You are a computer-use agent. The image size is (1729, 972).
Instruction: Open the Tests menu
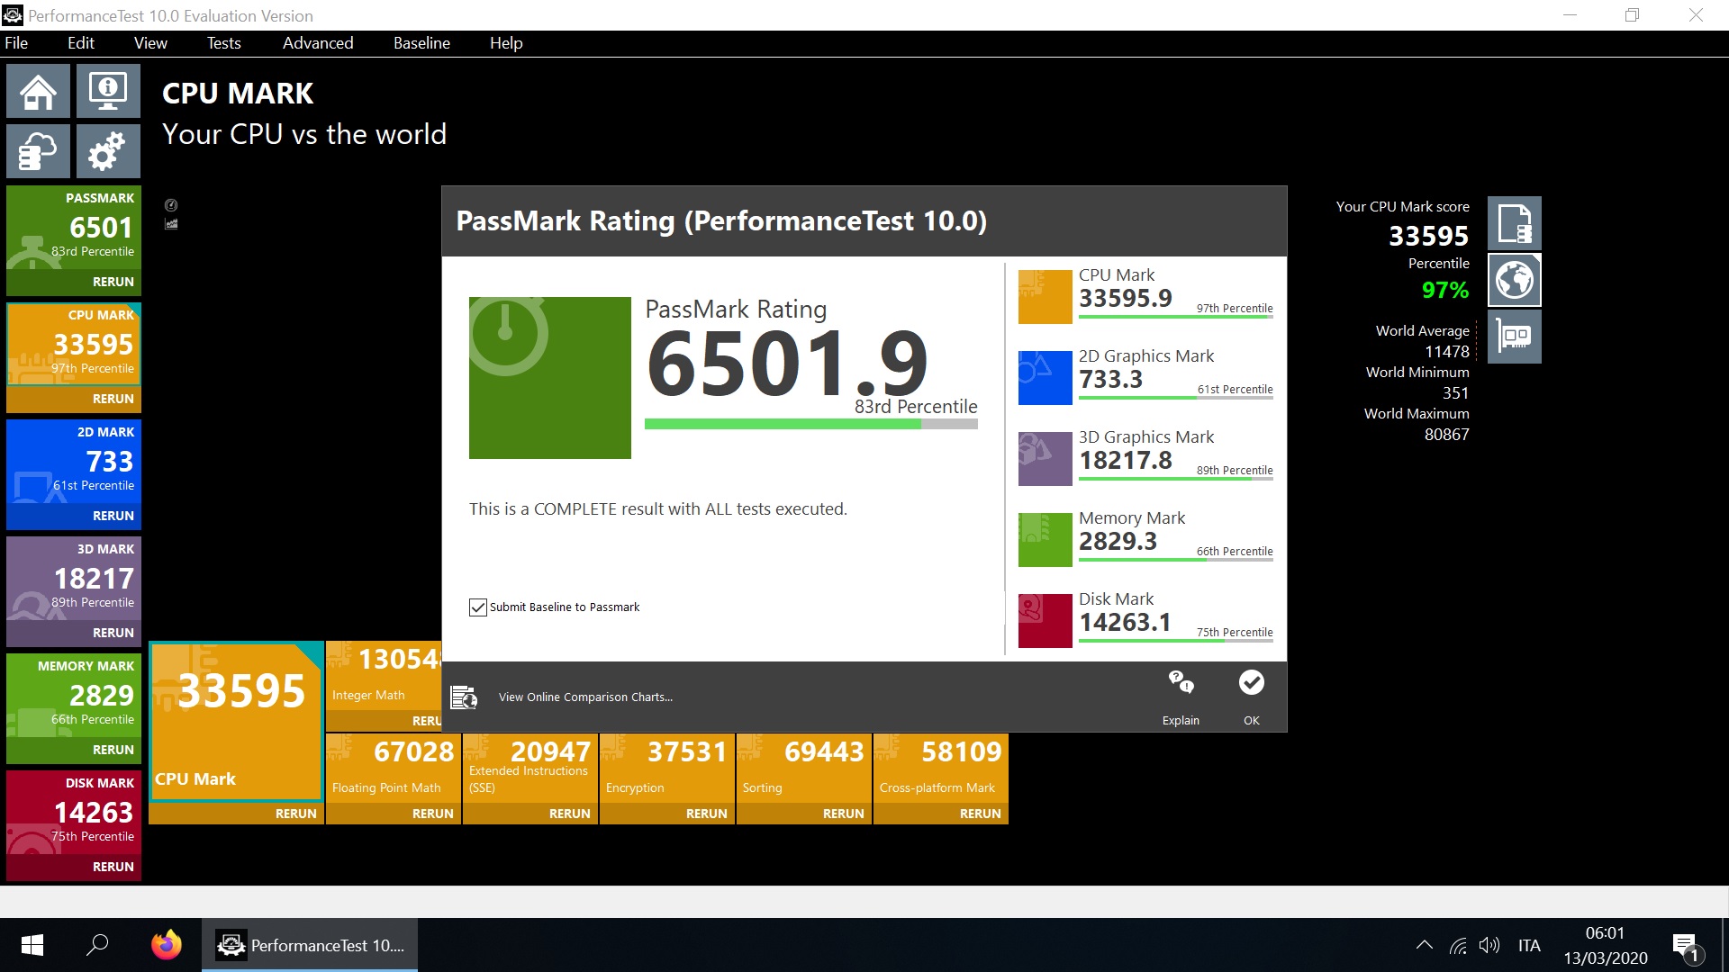[x=223, y=43]
